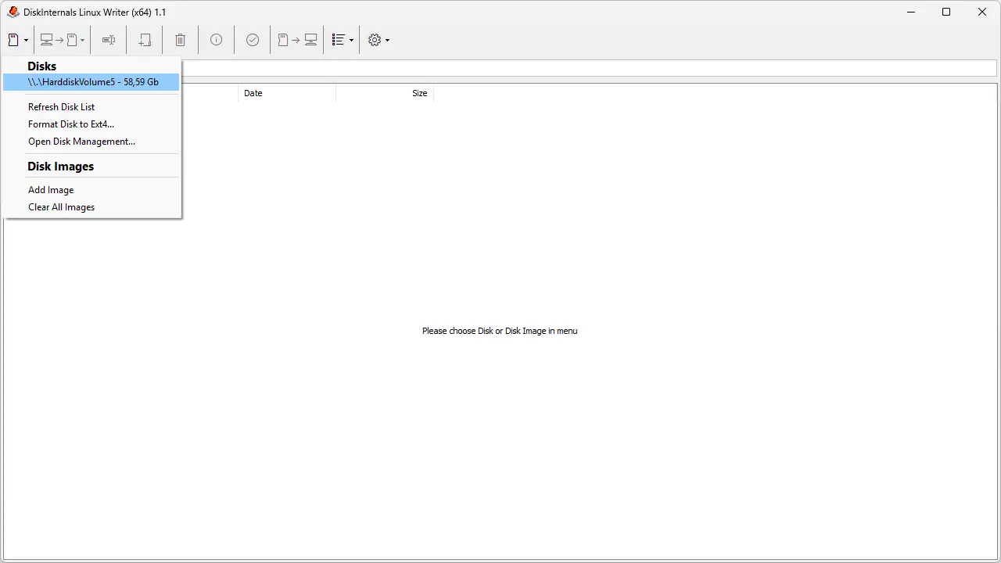Minimize the Linux Writer window
1001x563 pixels.
[911, 12]
